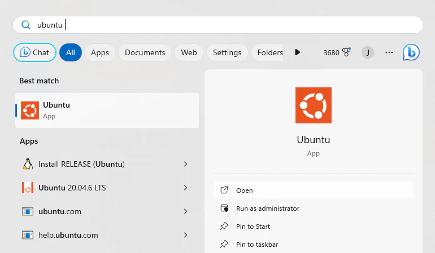Click the Ubuntu 20.04.6 LTS app icon

tap(28, 188)
